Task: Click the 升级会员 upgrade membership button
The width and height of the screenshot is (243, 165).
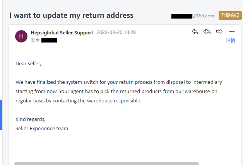Action: 230,15
